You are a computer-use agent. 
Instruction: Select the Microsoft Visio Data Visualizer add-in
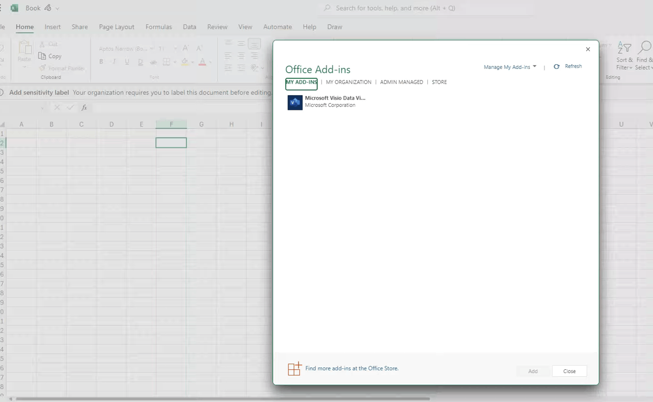coord(326,102)
